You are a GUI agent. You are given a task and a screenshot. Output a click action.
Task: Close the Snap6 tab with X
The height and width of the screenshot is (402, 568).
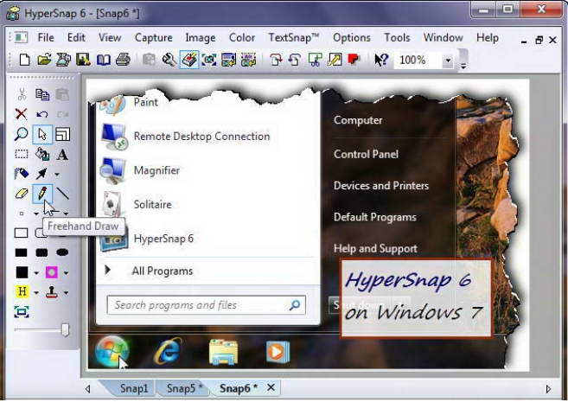[x=271, y=388]
